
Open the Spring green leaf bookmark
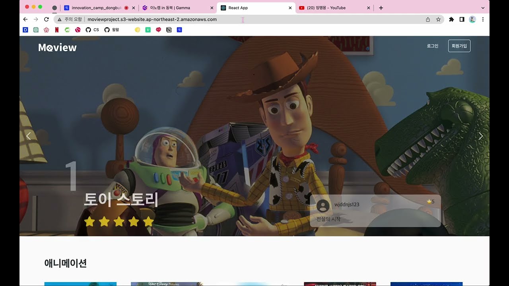click(67, 30)
